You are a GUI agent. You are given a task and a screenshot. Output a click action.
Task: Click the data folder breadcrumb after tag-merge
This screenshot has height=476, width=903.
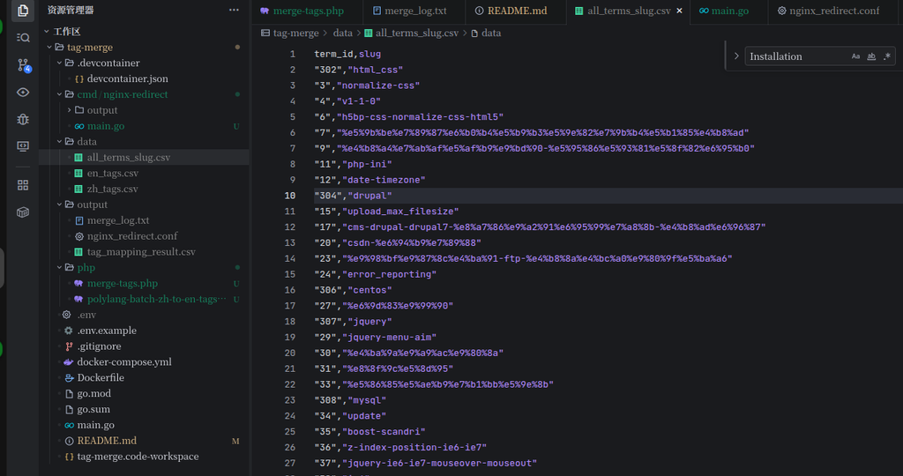[x=343, y=33]
